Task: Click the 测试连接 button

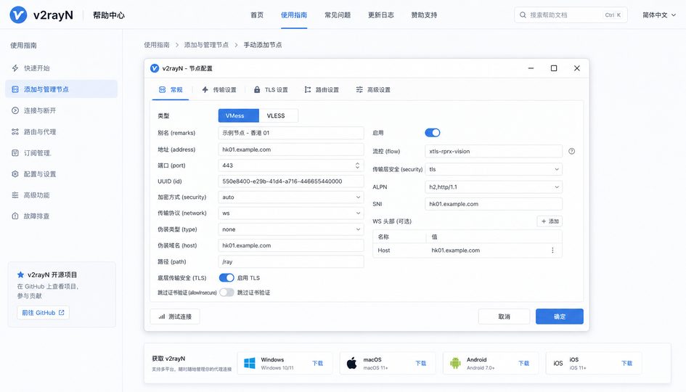Action: pos(175,317)
